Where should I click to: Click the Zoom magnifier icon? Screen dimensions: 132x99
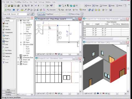(x=63, y=6)
